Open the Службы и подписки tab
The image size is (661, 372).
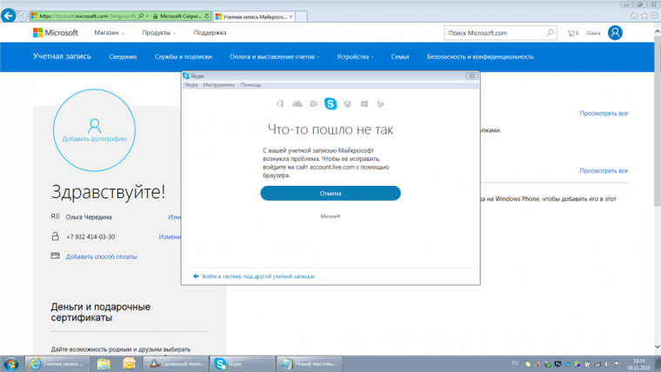point(183,56)
